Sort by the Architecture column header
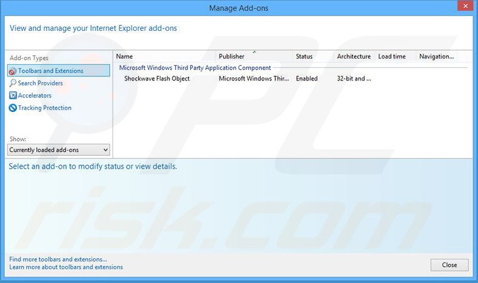Image resolution: width=478 pixels, height=283 pixels. [x=354, y=56]
